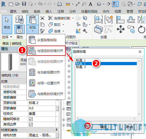Click the Cut to clipboard scissors icon
Screen dimensions: 146x139
[x=42, y=18]
